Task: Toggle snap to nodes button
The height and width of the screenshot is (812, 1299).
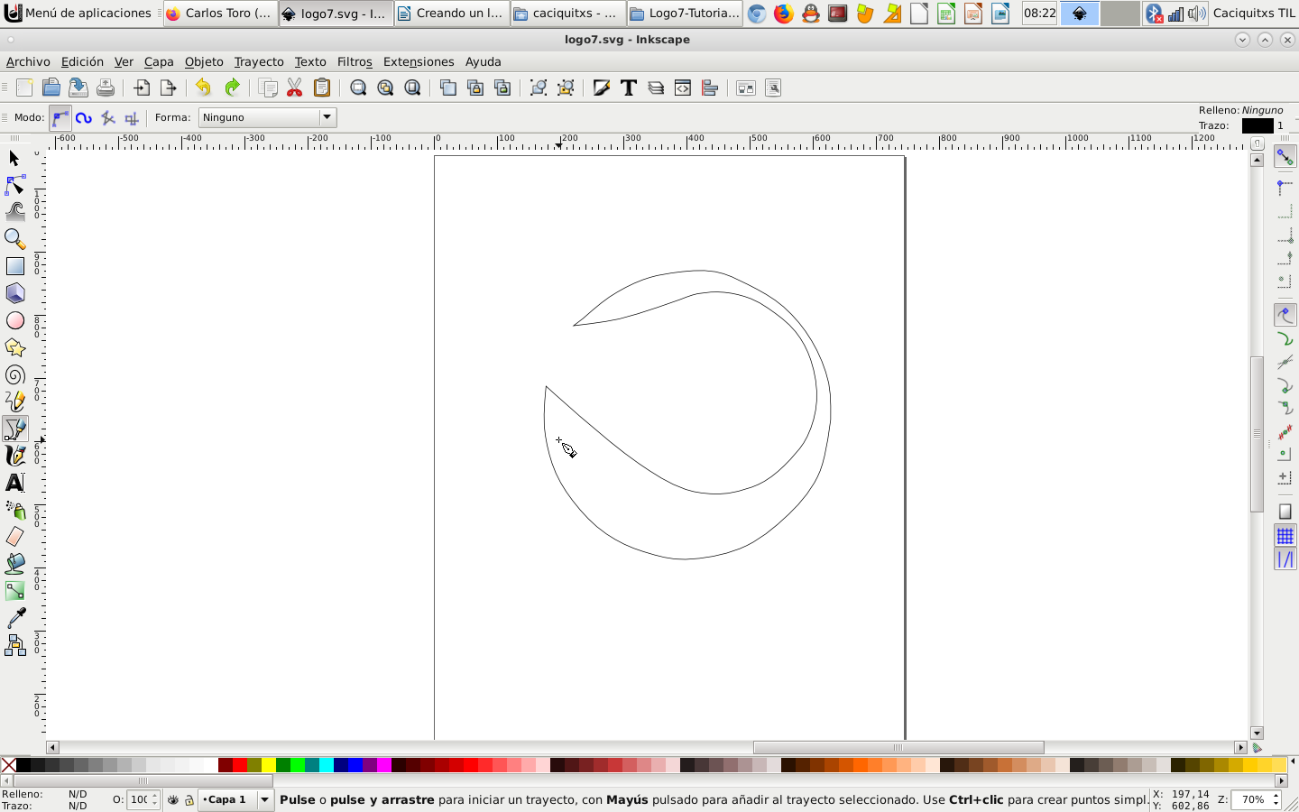Action: tap(1285, 315)
